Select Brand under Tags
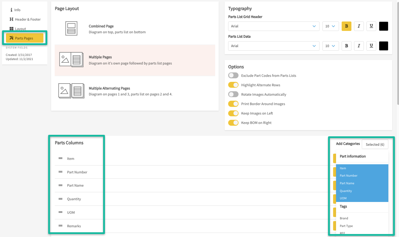The height and width of the screenshot is (237, 399). [344, 218]
